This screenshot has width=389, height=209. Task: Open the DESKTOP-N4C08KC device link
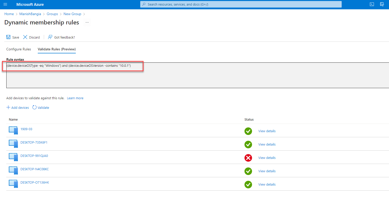[x=34, y=169]
